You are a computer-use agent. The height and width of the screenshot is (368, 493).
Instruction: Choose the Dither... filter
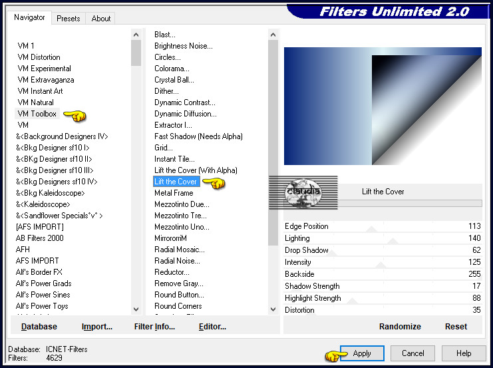pos(166,91)
